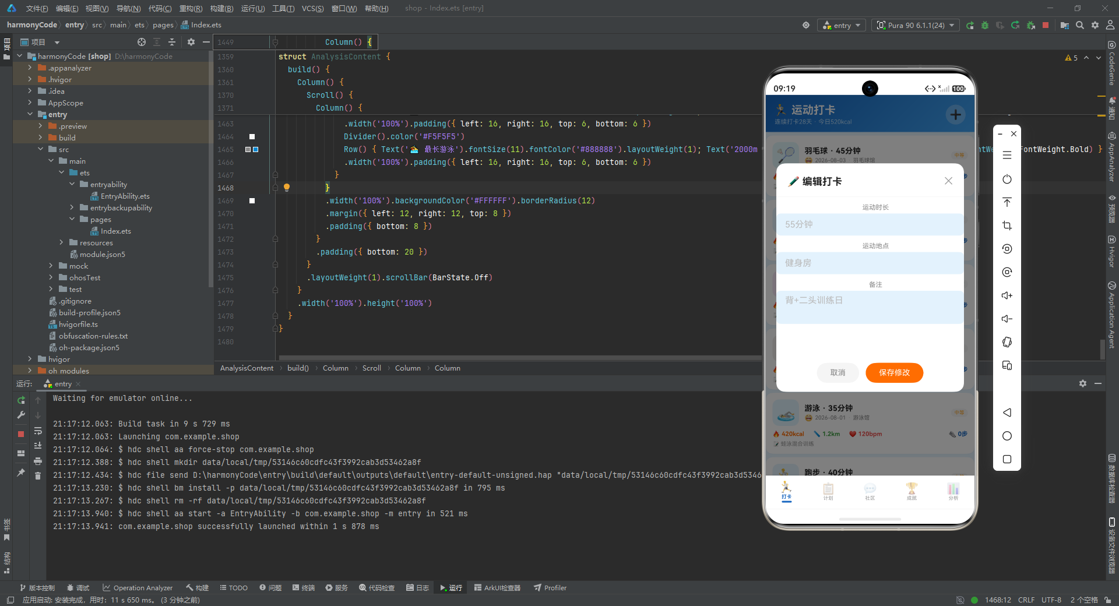This screenshot has width=1119, height=606.
Task: Click the color swatch at line 1464
Action: [252, 136]
